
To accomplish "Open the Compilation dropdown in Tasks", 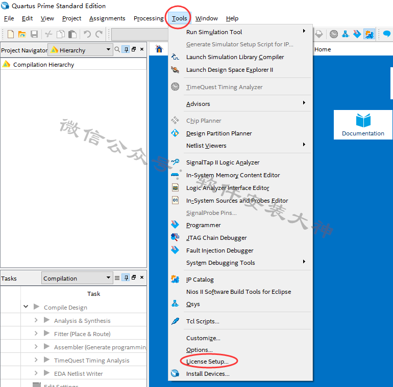I will click(77, 278).
